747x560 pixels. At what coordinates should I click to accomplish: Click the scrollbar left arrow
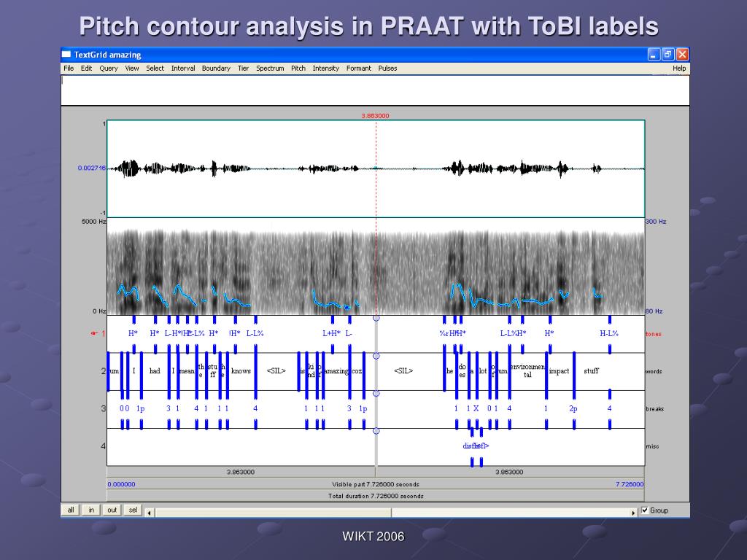[149, 513]
